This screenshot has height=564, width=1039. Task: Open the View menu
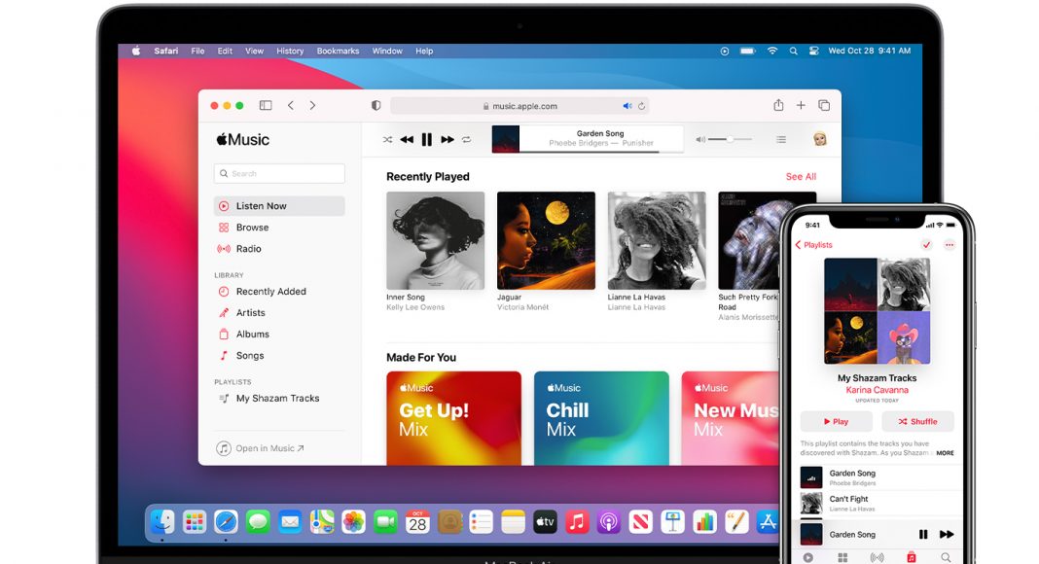[x=255, y=51]
